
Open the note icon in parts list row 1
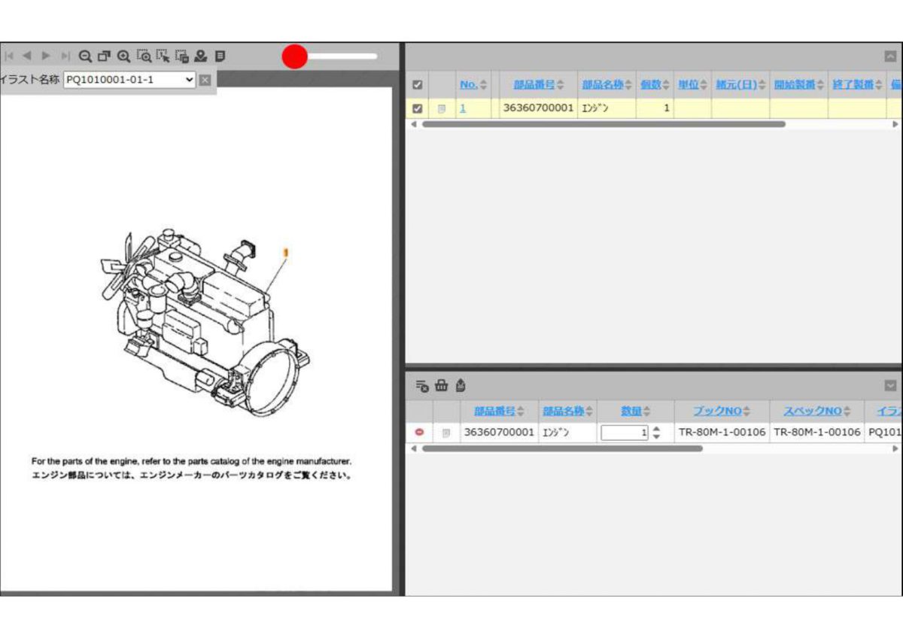pos(442,108)
